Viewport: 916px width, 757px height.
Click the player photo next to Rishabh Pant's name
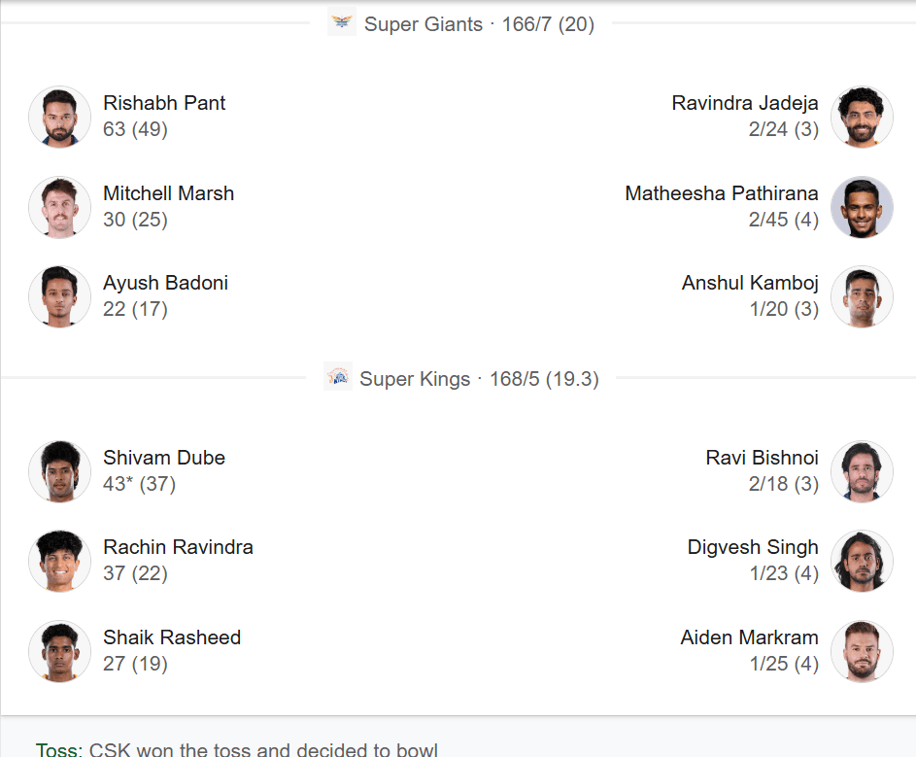click(x=59, y=117)
